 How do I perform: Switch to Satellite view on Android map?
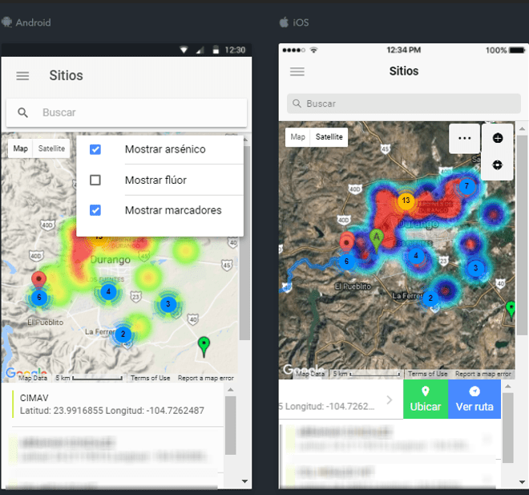pos(52,148)
